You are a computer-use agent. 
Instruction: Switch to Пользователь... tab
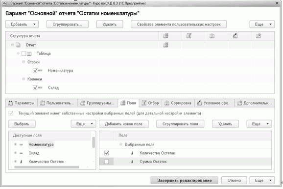tap(57, 103)
